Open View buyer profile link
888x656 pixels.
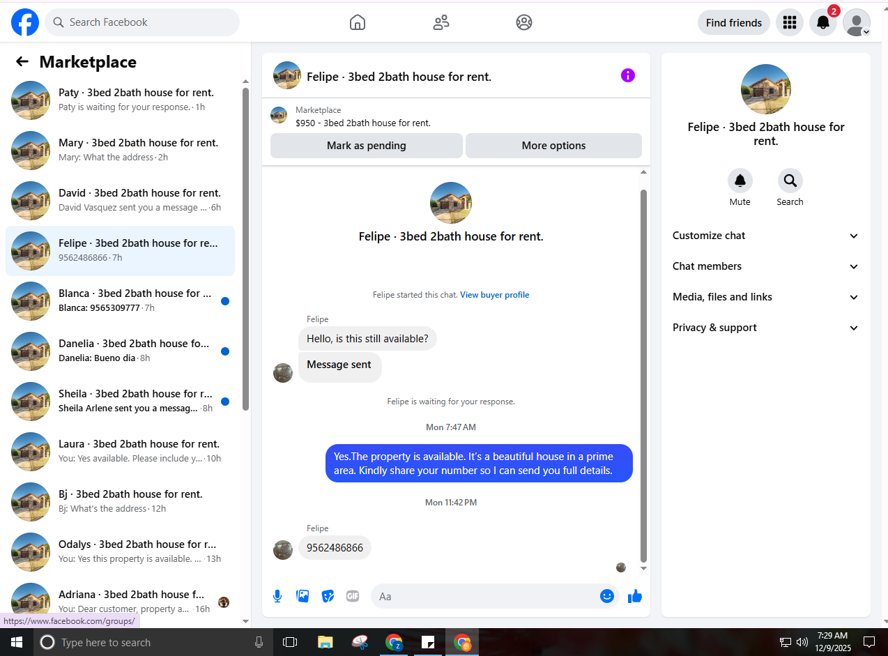click(494, 295)
